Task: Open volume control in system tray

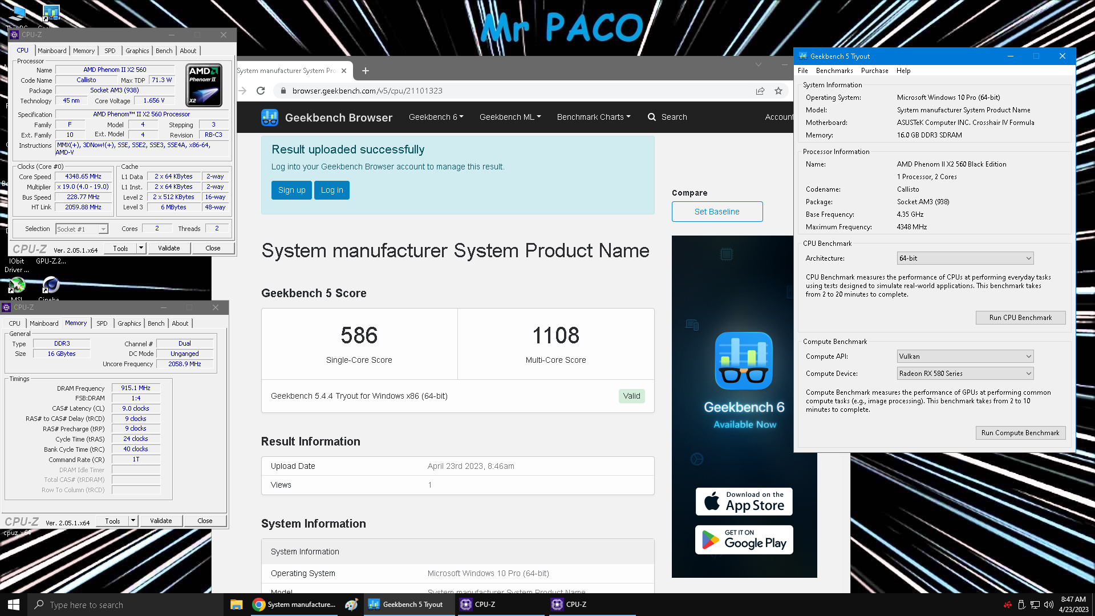Action: pos(1048,605)
